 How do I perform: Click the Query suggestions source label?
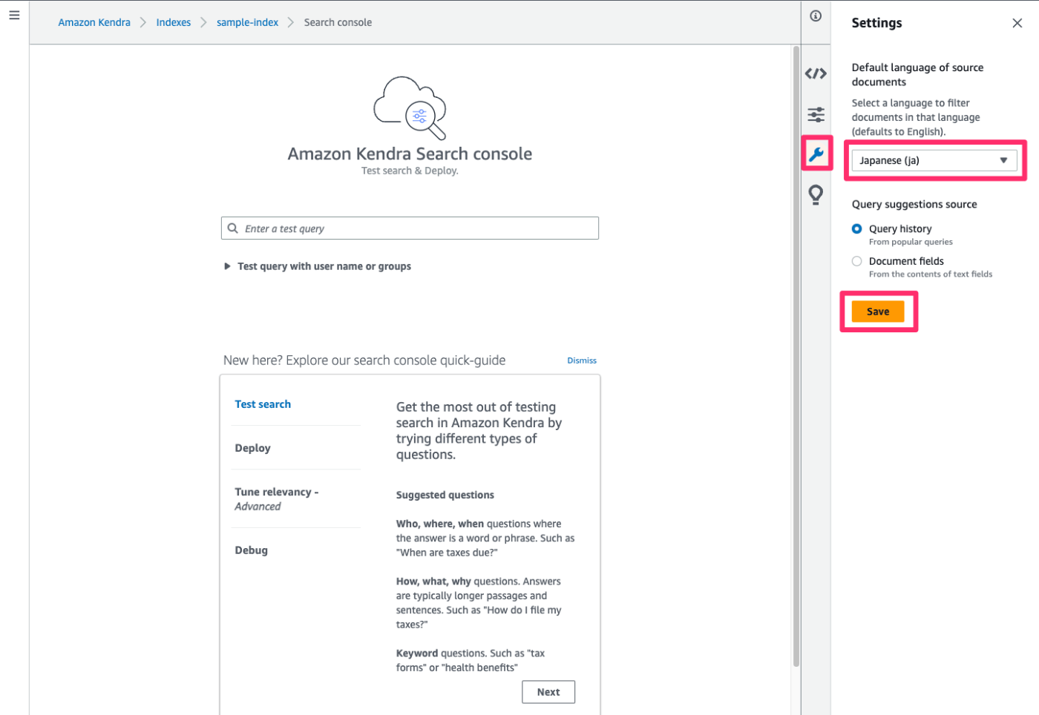tap(914, 204)
